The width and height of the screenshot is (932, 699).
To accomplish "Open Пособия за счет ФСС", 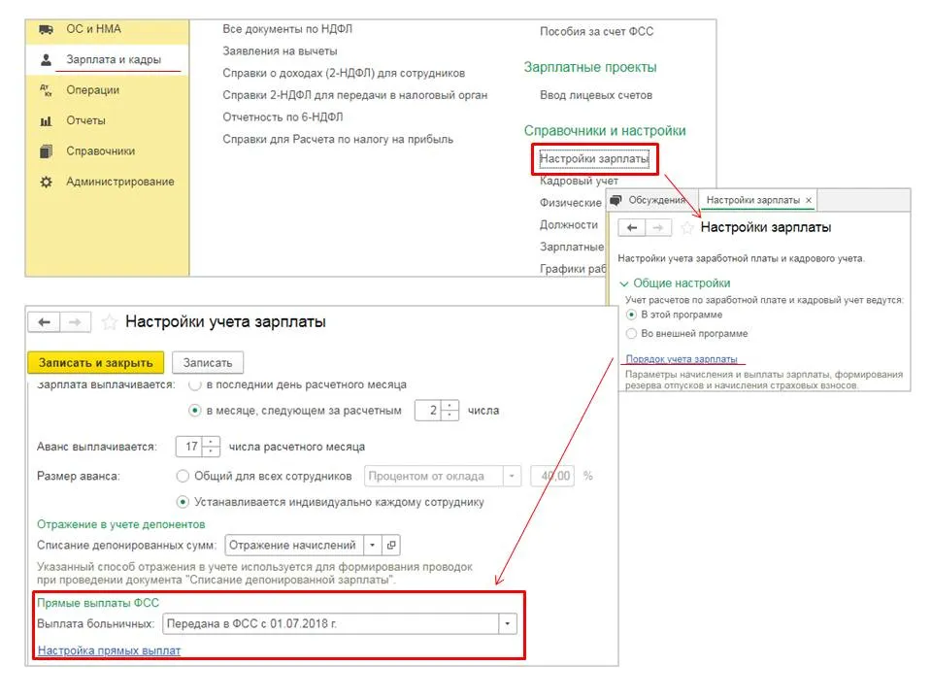I will (x=597, y=31).
